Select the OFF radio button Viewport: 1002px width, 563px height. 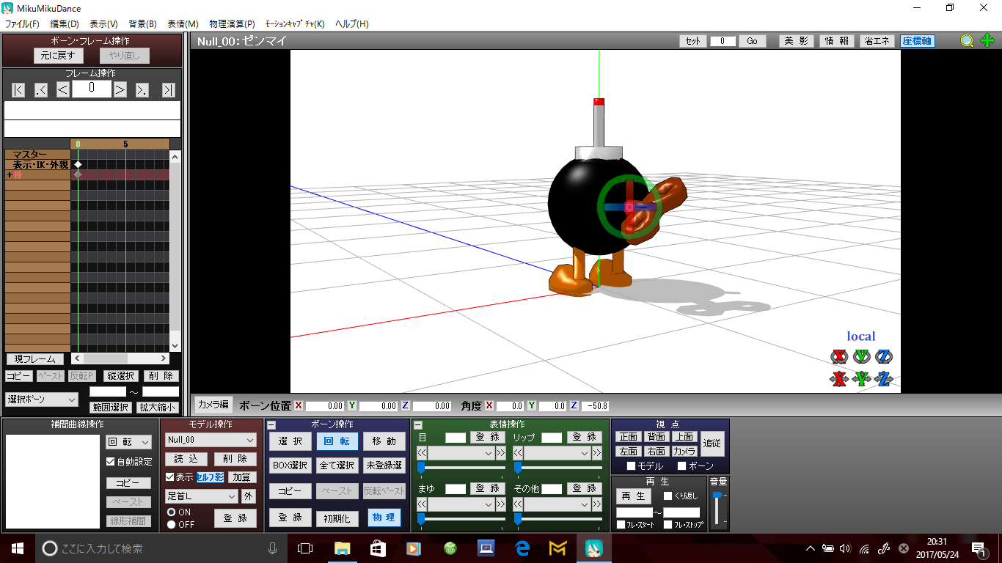(x=171, y=525)
